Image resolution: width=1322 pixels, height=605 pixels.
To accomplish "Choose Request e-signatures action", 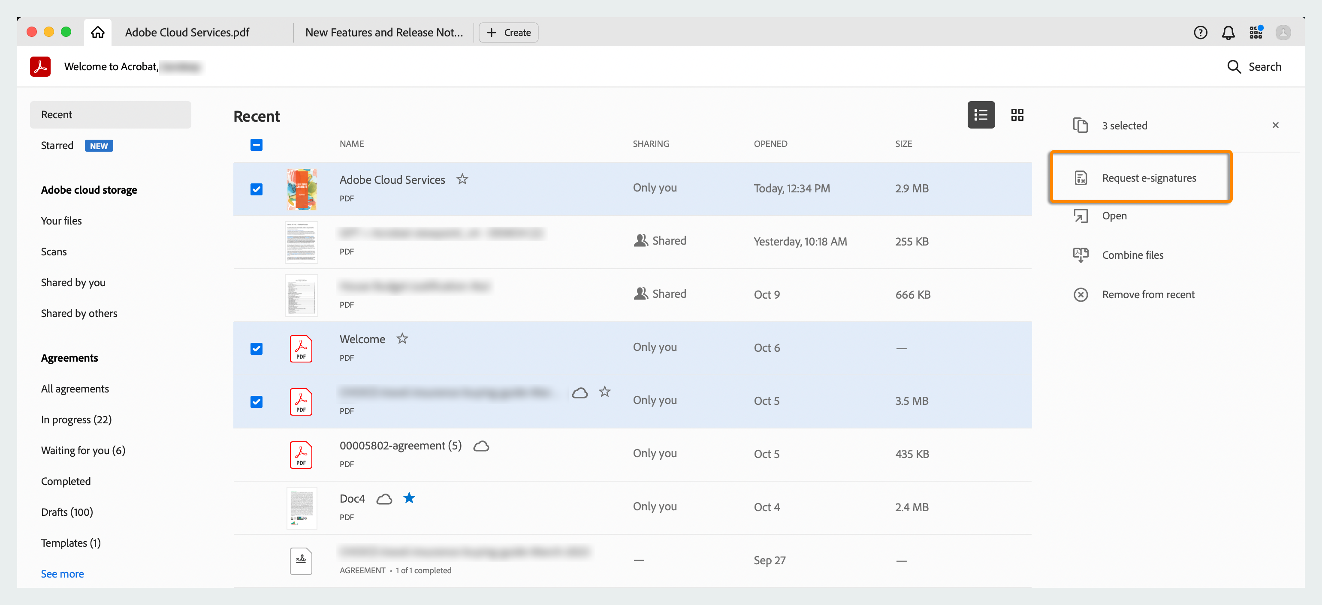I will [x=1149, y=178].
